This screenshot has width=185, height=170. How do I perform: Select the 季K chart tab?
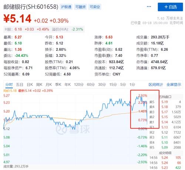click(58, 84)
